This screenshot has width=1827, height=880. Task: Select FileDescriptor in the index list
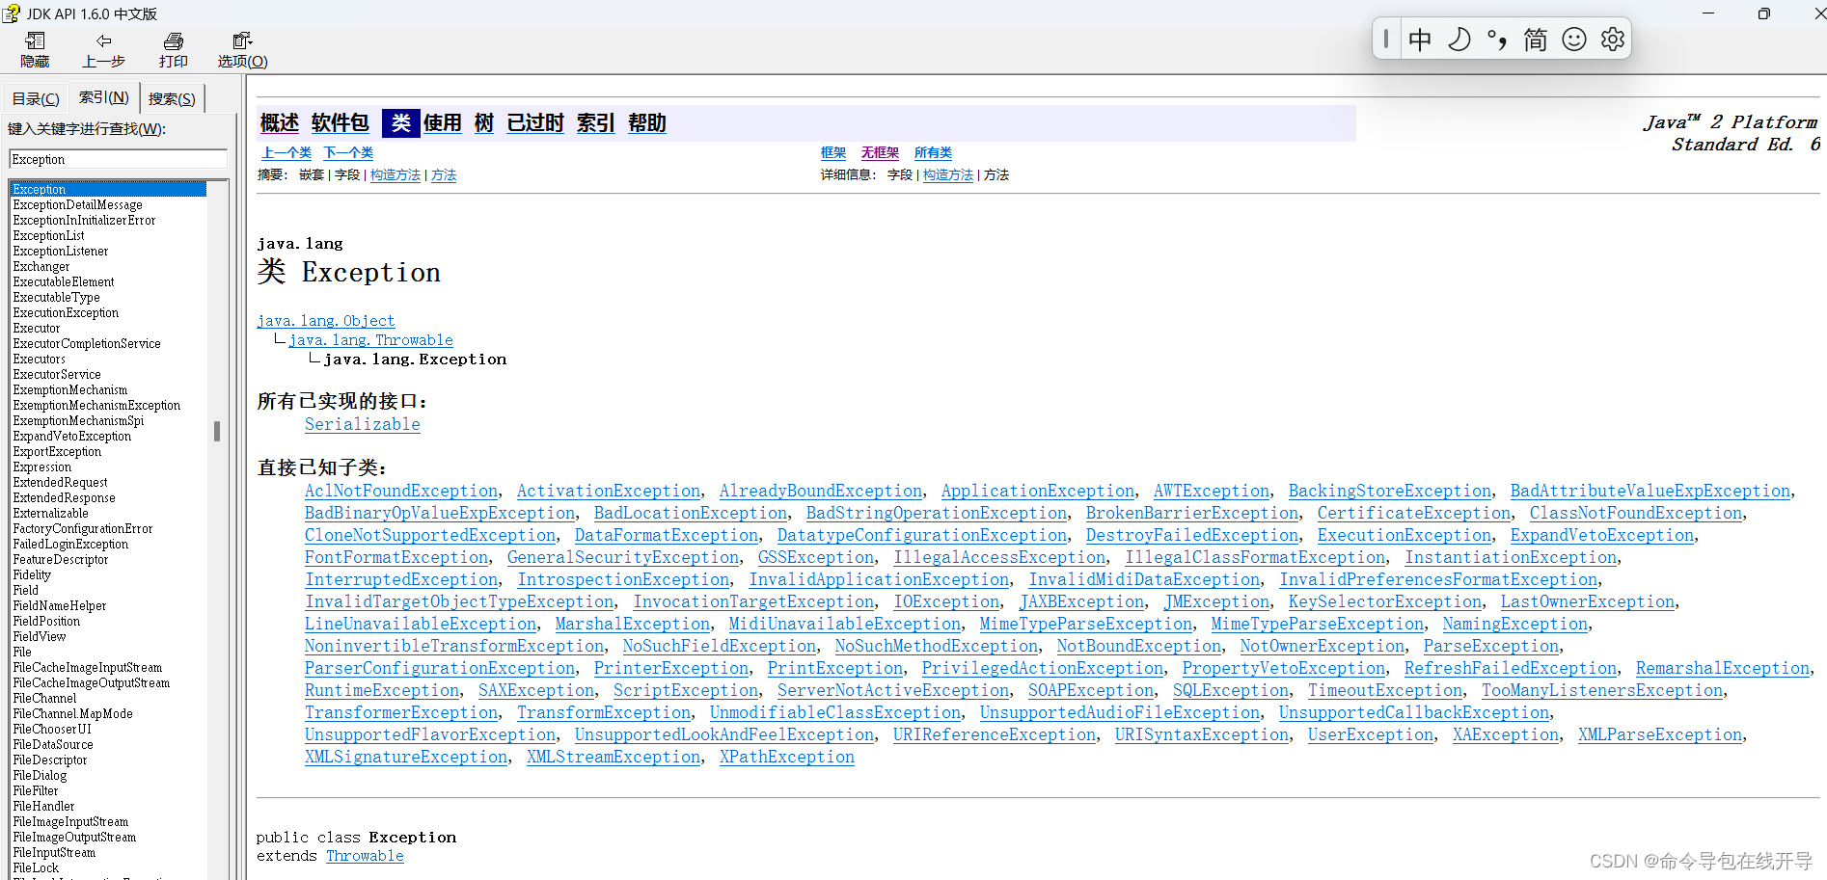pyautogui.click(x=50, y=760)
